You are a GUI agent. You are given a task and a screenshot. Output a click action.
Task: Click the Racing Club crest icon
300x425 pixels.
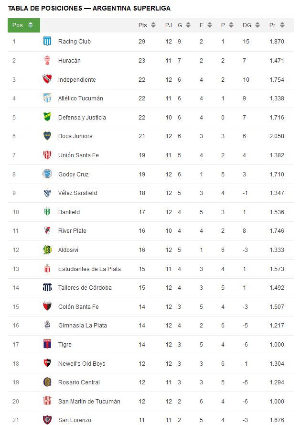pos(47,41)
